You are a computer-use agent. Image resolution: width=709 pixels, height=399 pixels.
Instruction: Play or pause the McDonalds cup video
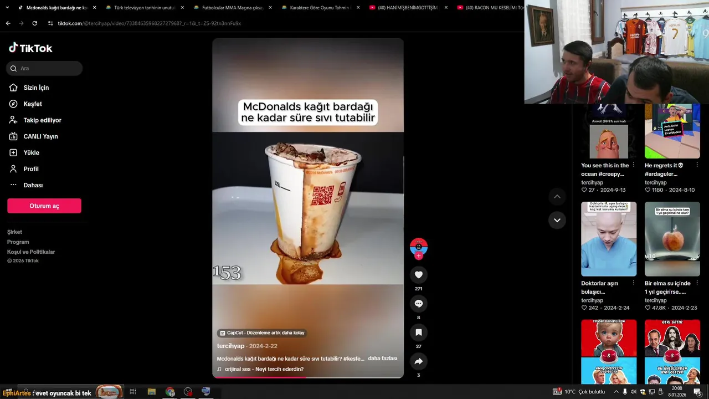pyautogui.click(x=308, y=208)
